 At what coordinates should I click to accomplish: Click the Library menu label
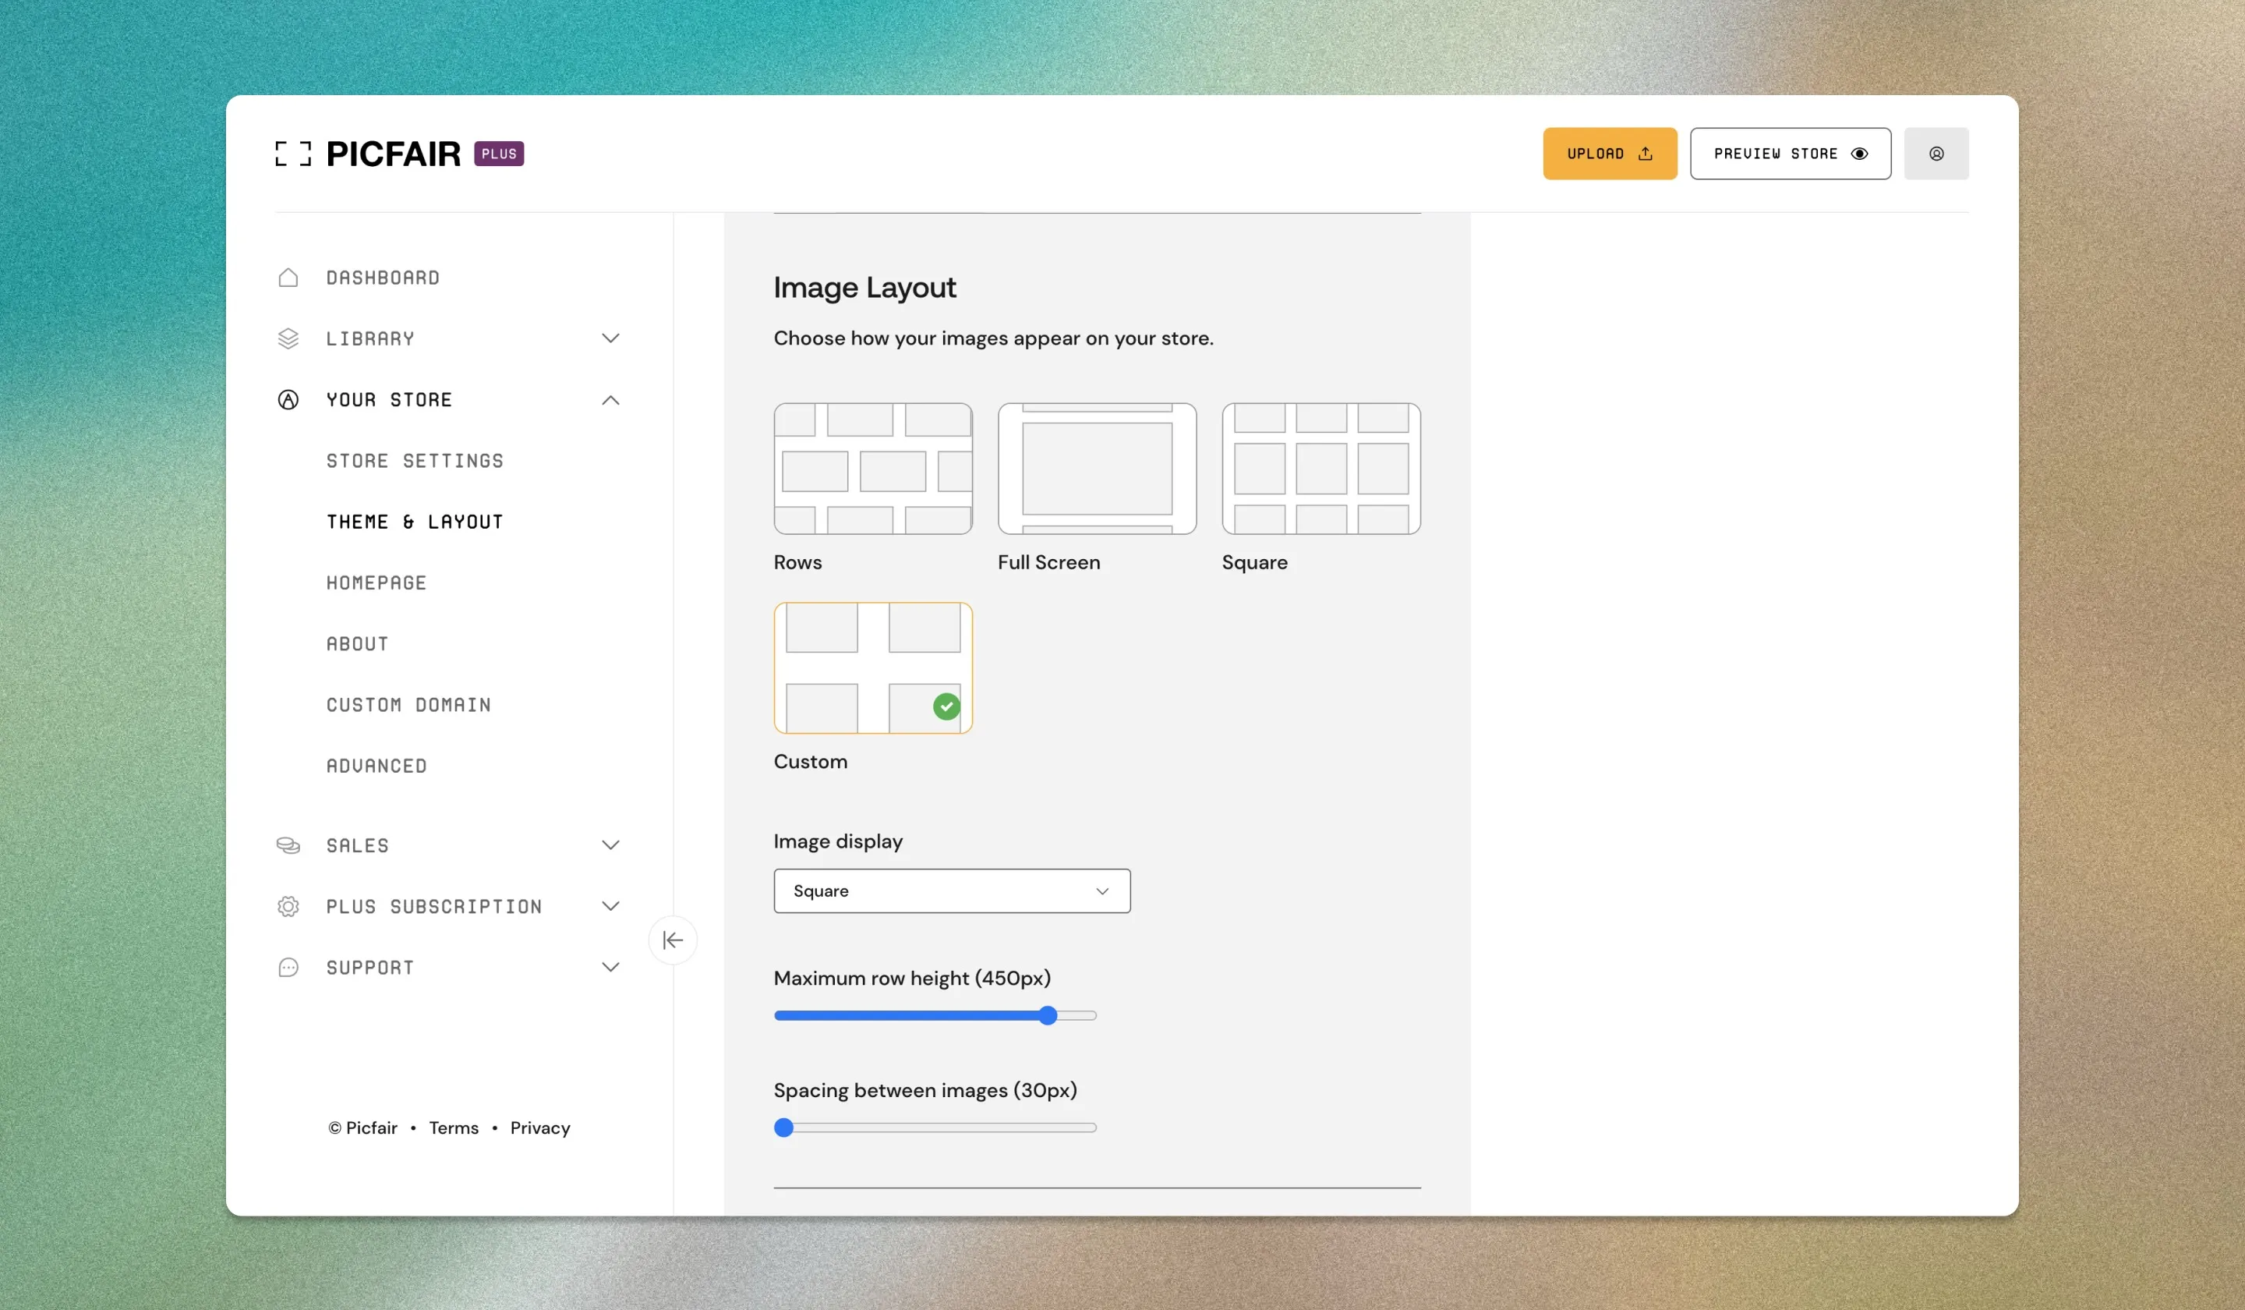coord(369,338)
